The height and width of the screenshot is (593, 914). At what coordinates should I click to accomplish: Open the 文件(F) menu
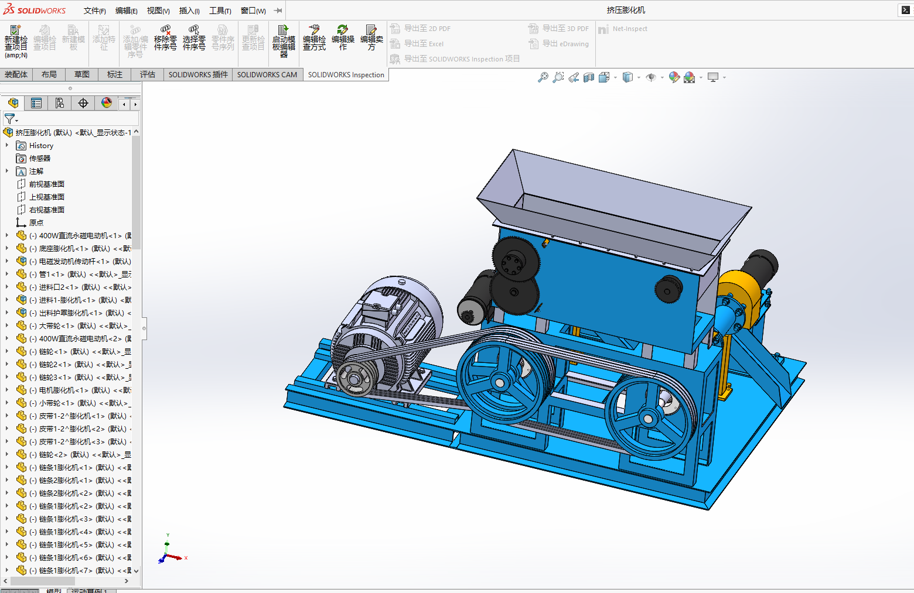click(x=95, y=11)
